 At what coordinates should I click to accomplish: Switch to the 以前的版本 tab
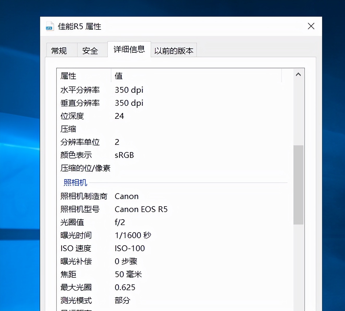coord(174,51)
